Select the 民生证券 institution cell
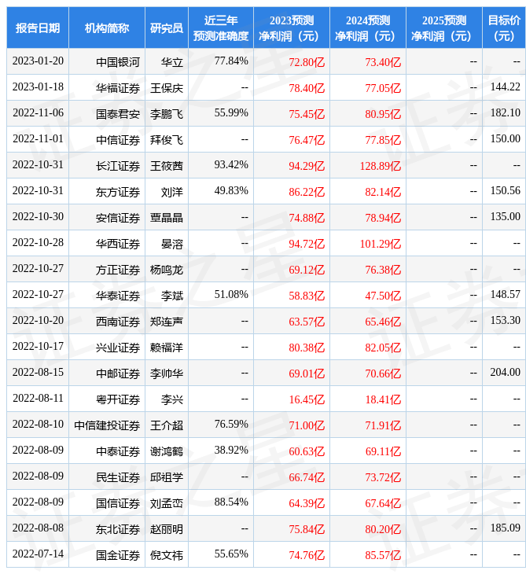This screenshot has height=574, width=526. 107,477
